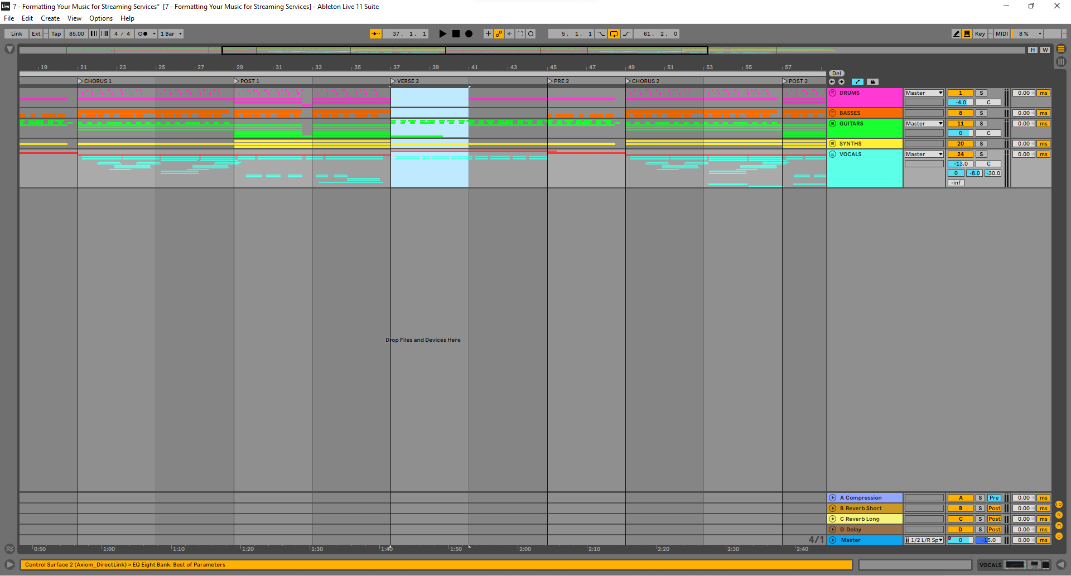The image size is (1071, 576).
Task: Toggle the I-O section show/hide button
Action: click(x=1059, y=505)
